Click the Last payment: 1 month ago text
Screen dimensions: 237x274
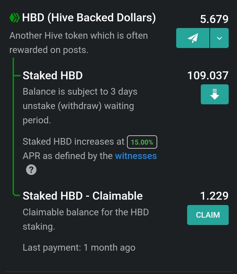tap(79, 248)
